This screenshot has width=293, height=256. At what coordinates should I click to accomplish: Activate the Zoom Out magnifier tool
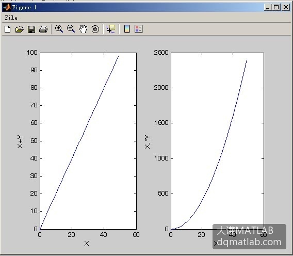[x=71, y=29]
